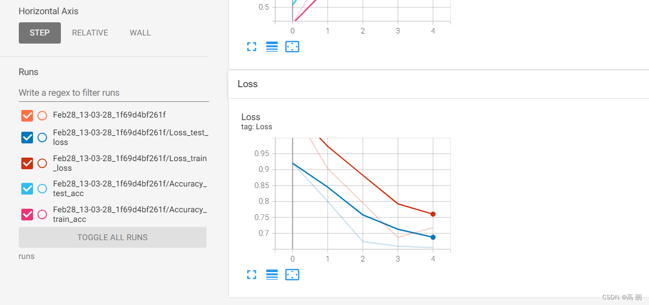The image size is (649, 305).
Task: Click the runs label below the toggle button
Action: click(26, 256)
